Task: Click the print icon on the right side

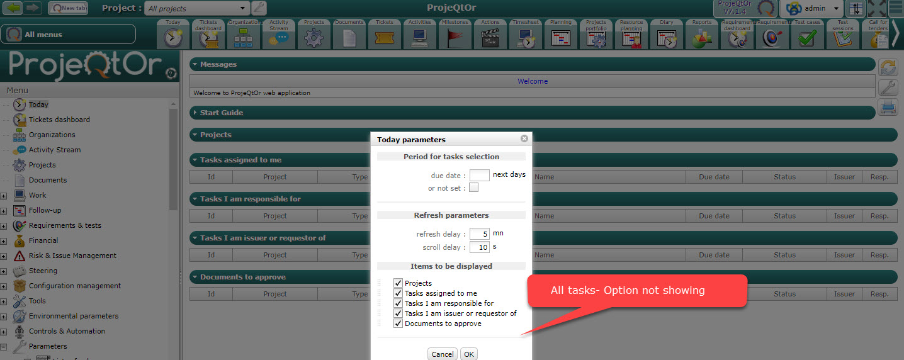Action: tap(888, 108)
